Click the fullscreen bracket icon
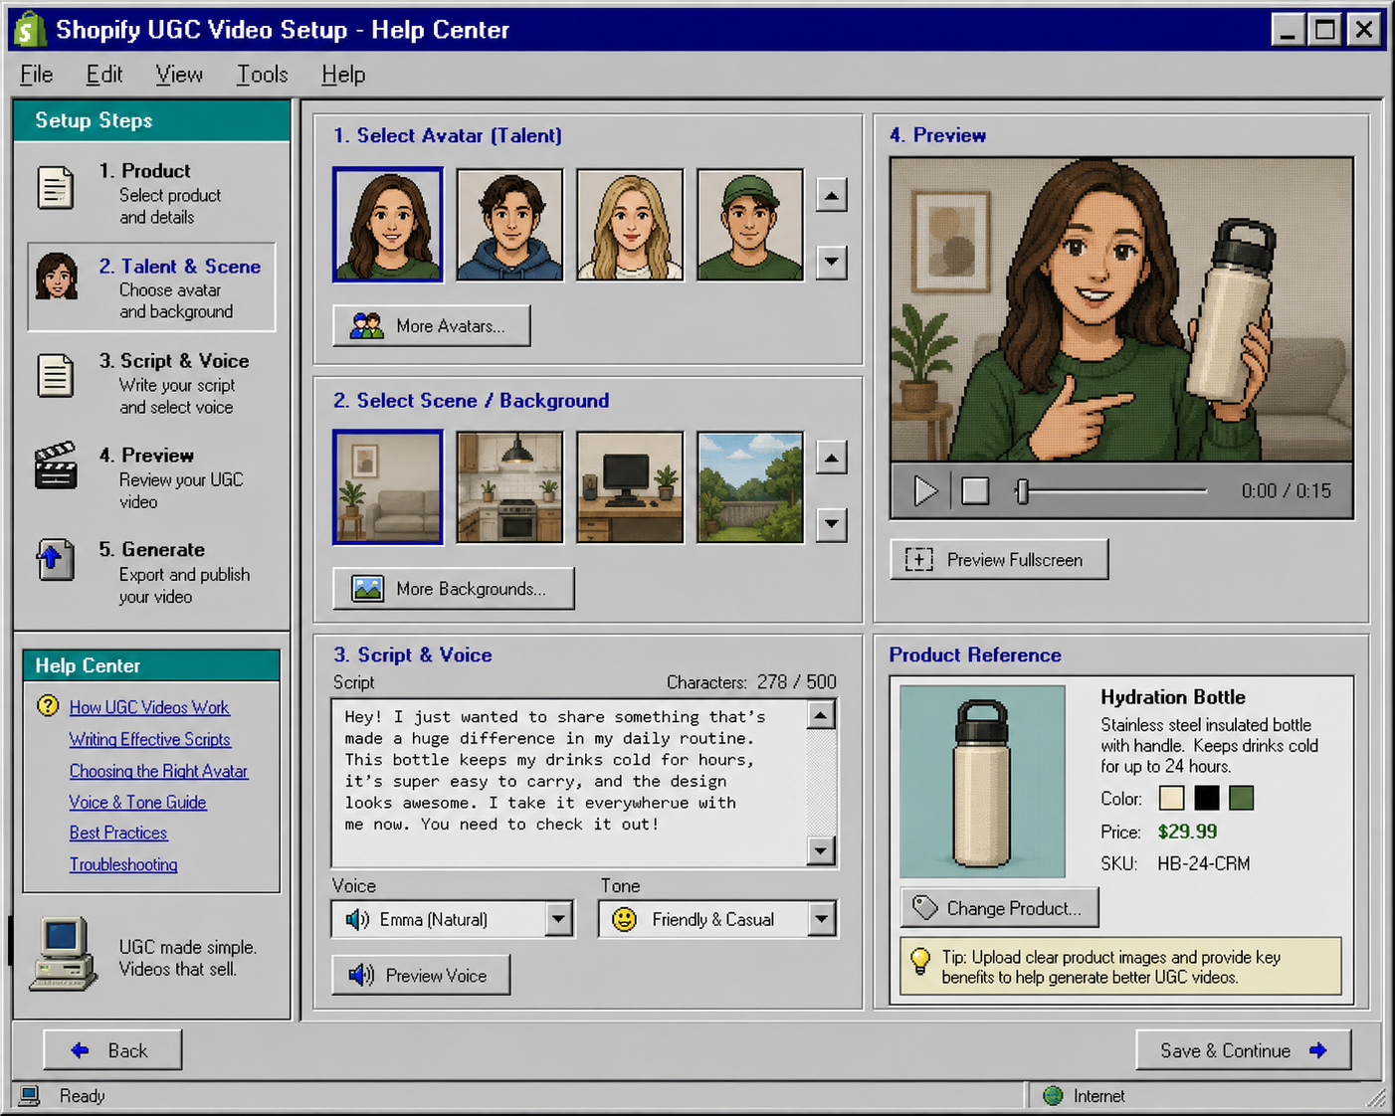This screenshot has height=1116, width=1395. [x=918, y=560]
